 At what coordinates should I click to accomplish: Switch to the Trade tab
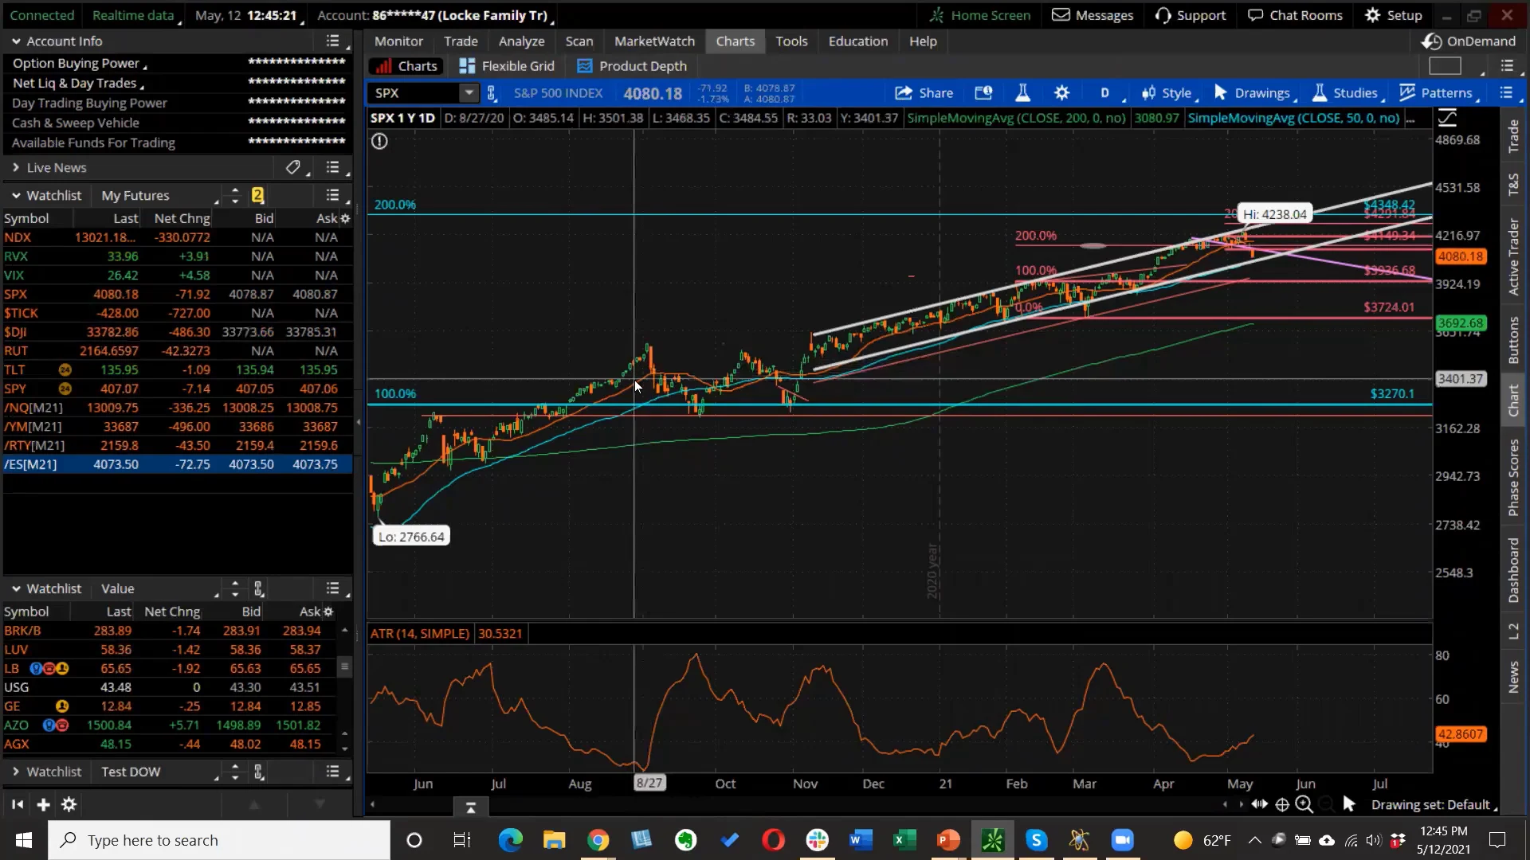(461, 41)
